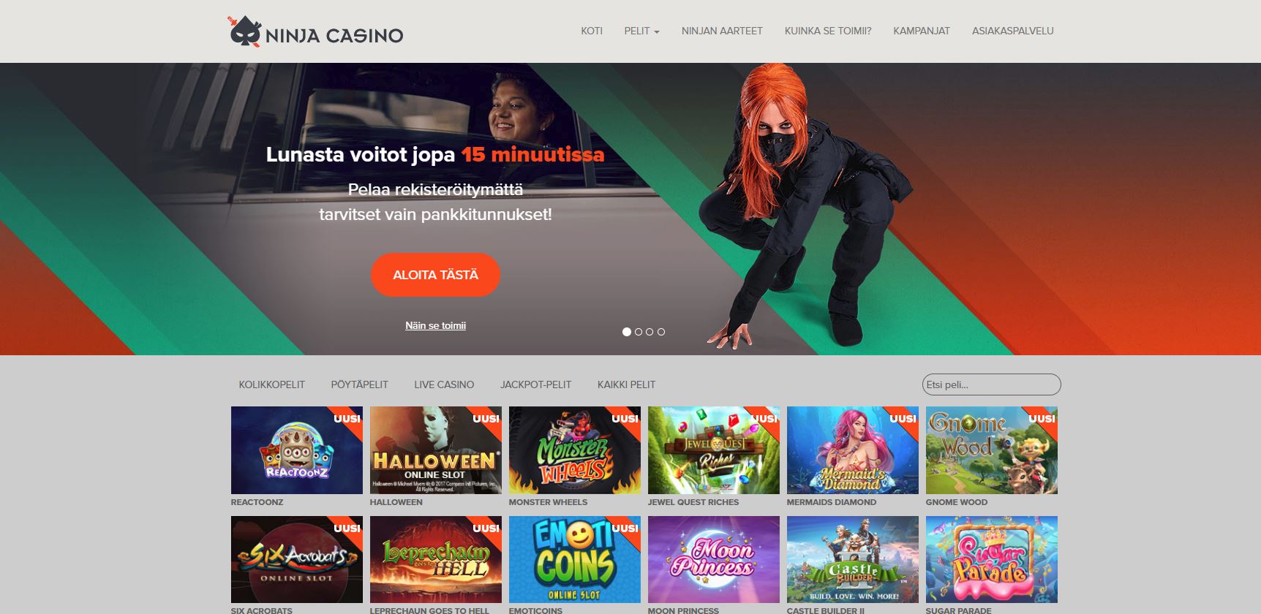Viewport: 1261px width, 614px height.
Task: Focus the Etsi peli search field
Action: 991,384
